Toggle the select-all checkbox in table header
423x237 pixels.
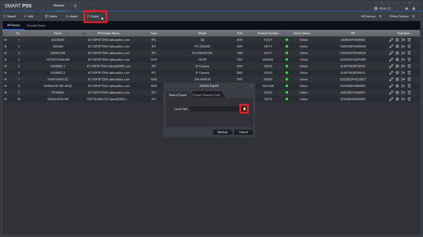[5, 33]
